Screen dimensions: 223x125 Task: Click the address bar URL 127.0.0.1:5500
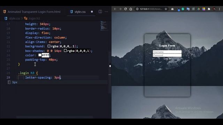pyautogui.click(x=151, y=9)
